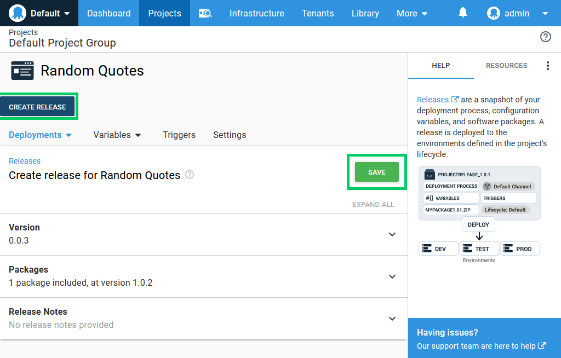Open the Tenants menu
This screenshot has width=561, height=358.
tap(318, 13)
